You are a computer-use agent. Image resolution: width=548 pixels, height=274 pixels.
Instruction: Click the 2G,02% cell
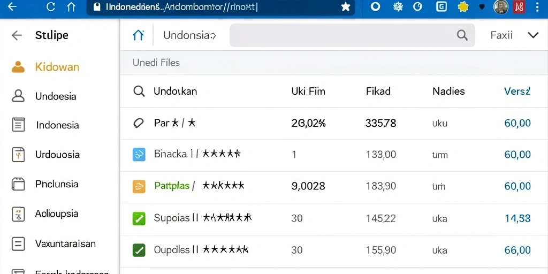click(309, 123)
